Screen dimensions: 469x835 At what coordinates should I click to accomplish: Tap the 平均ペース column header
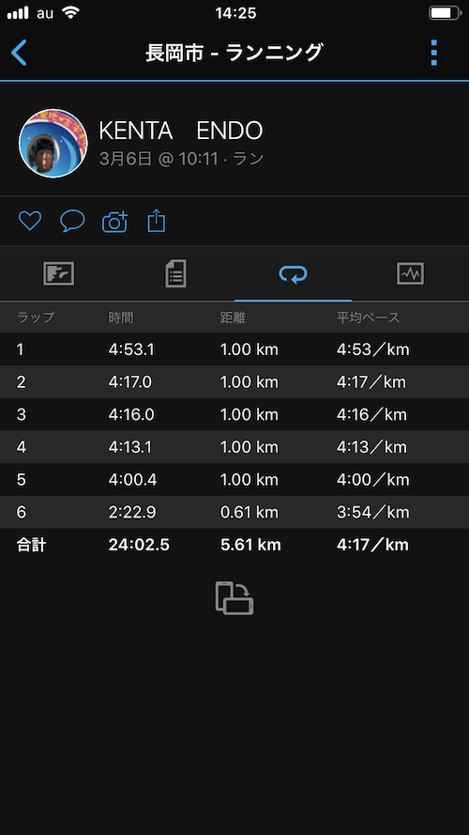coord(368,317)
